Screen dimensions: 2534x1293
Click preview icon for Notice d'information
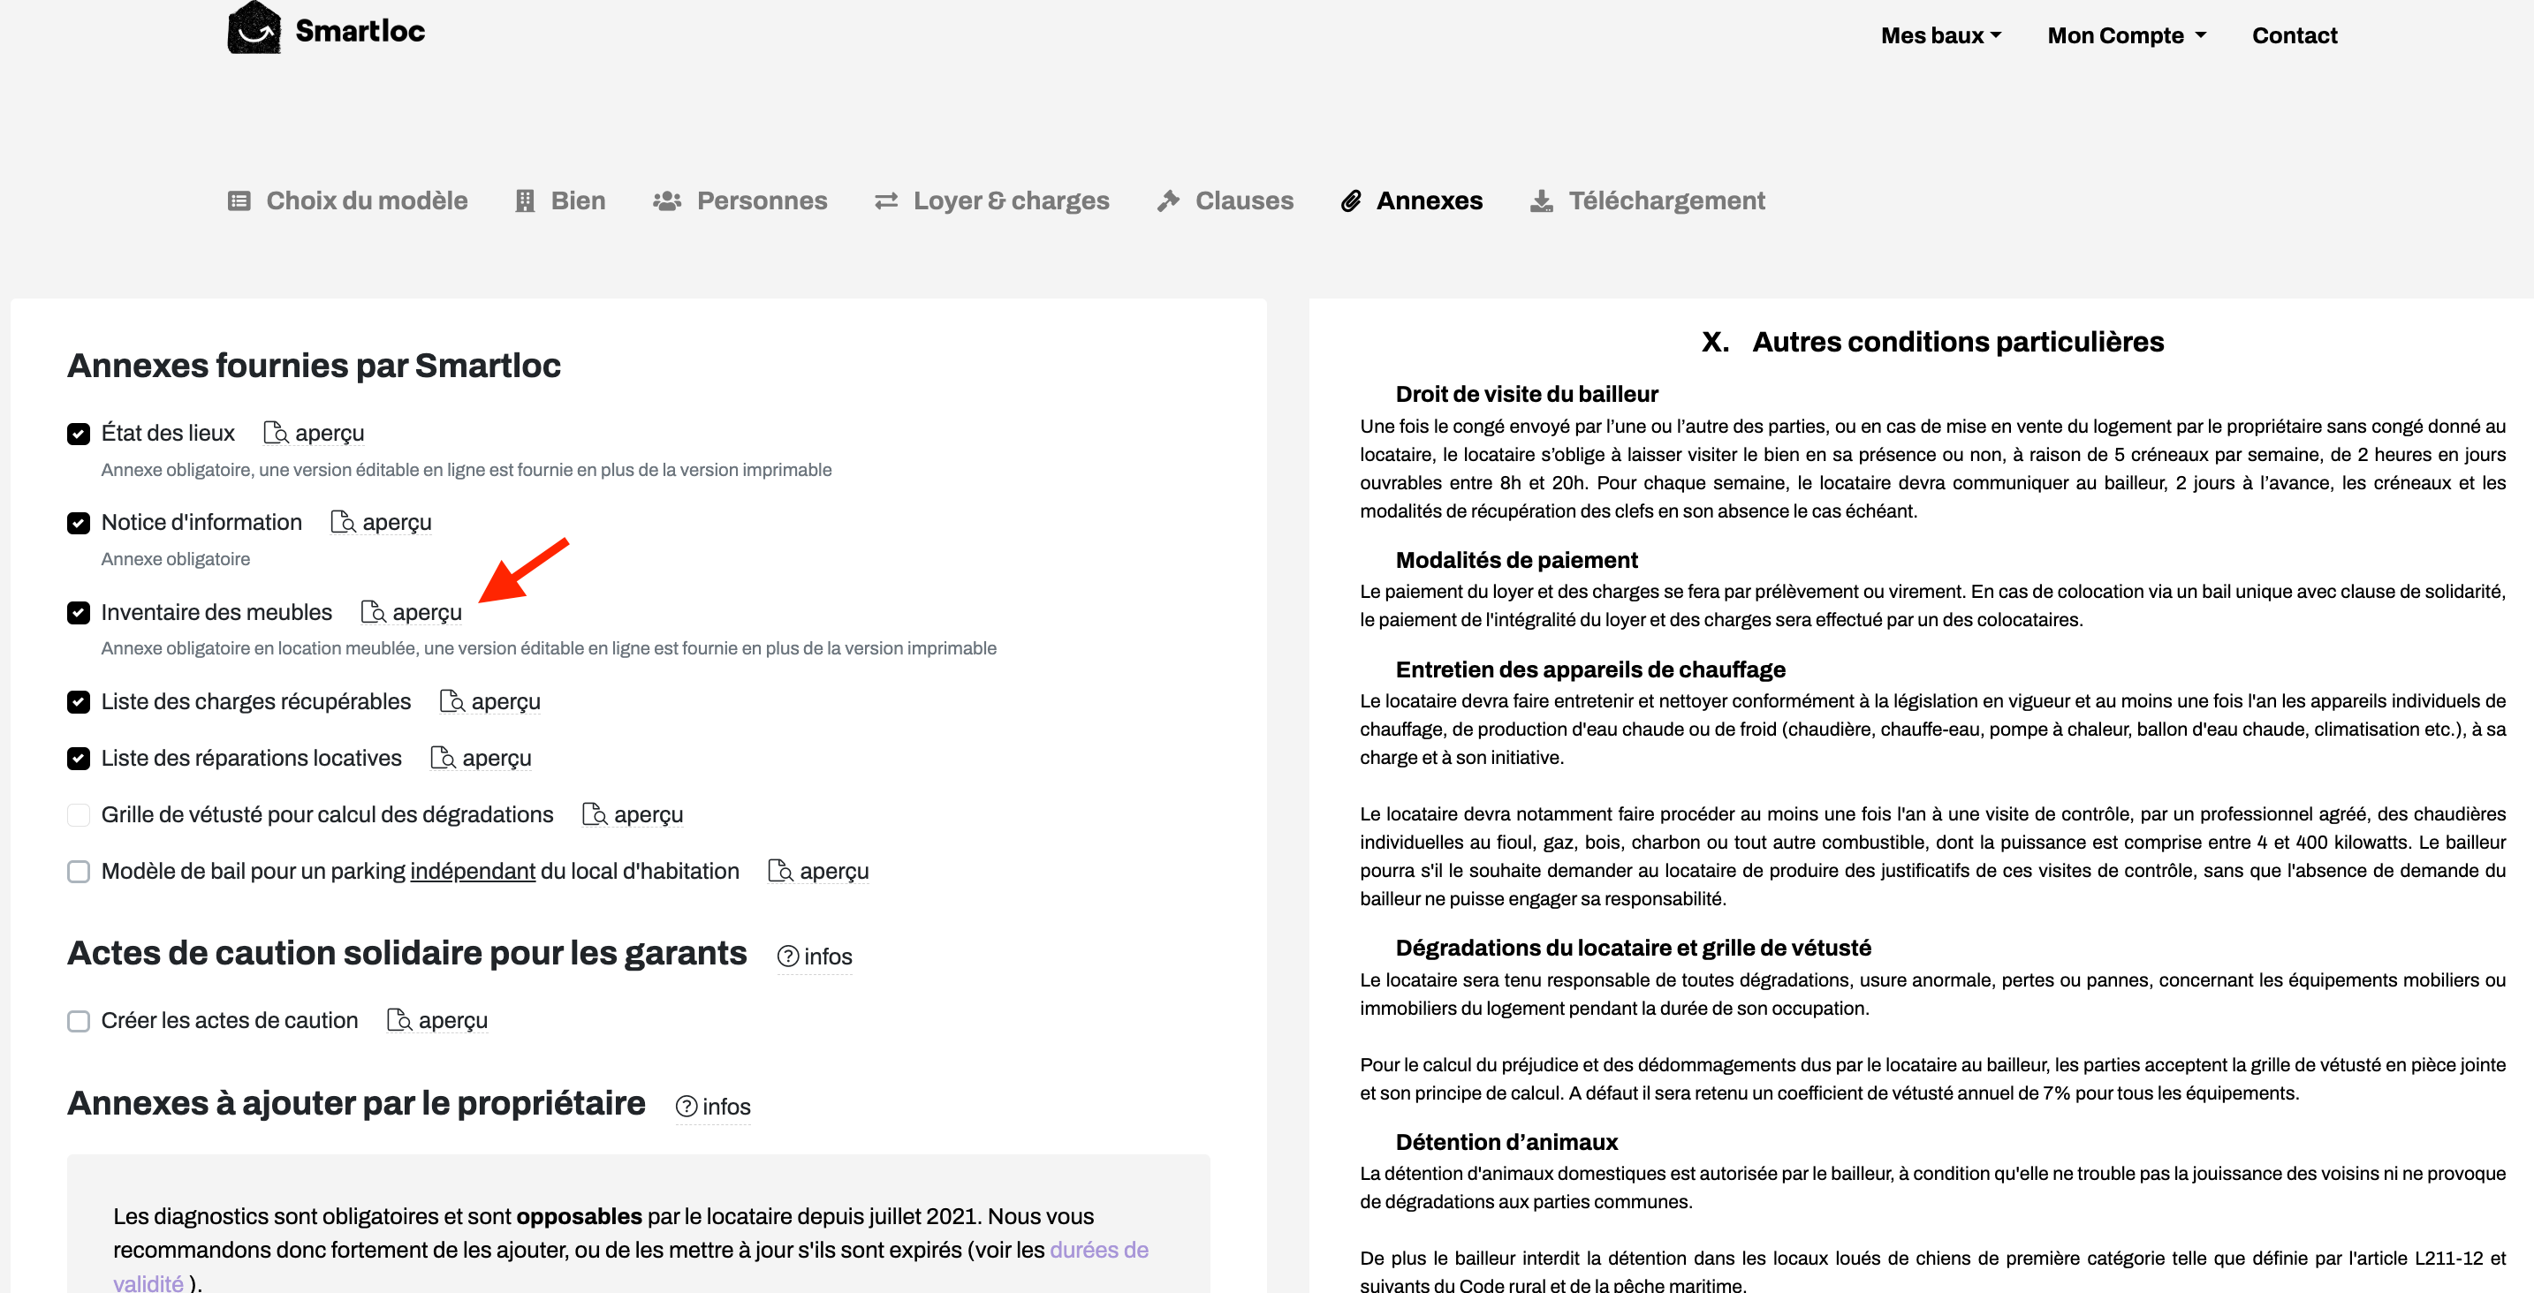[344, 523]
